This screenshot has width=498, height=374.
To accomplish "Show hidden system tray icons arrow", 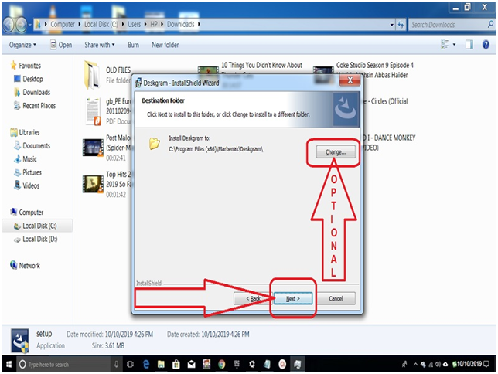I will tap(415, 365).
